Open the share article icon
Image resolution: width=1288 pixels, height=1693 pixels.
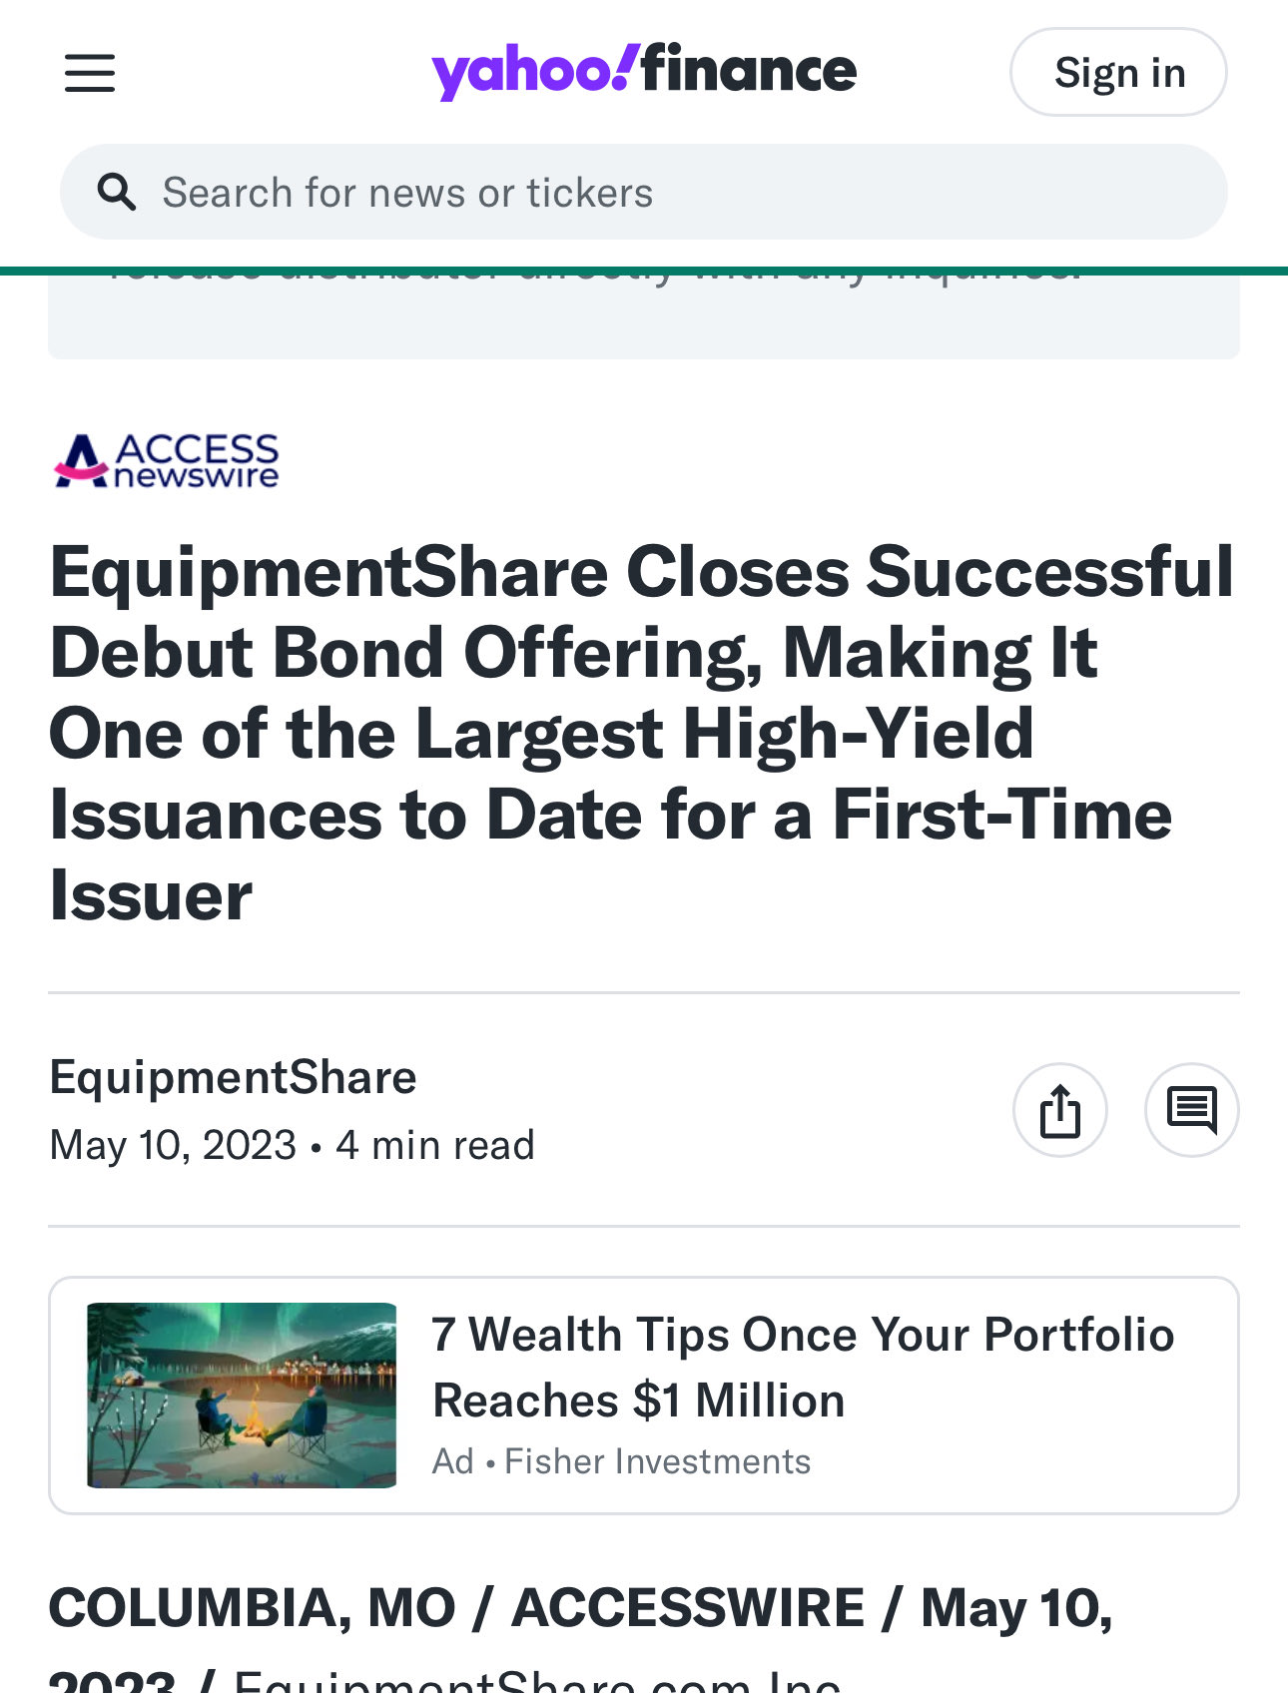pyautogui.click(x=1059, y=1110)
